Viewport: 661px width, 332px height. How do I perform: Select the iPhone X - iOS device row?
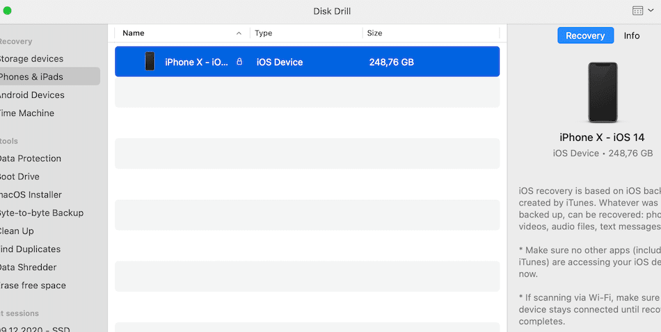(308, 61)
